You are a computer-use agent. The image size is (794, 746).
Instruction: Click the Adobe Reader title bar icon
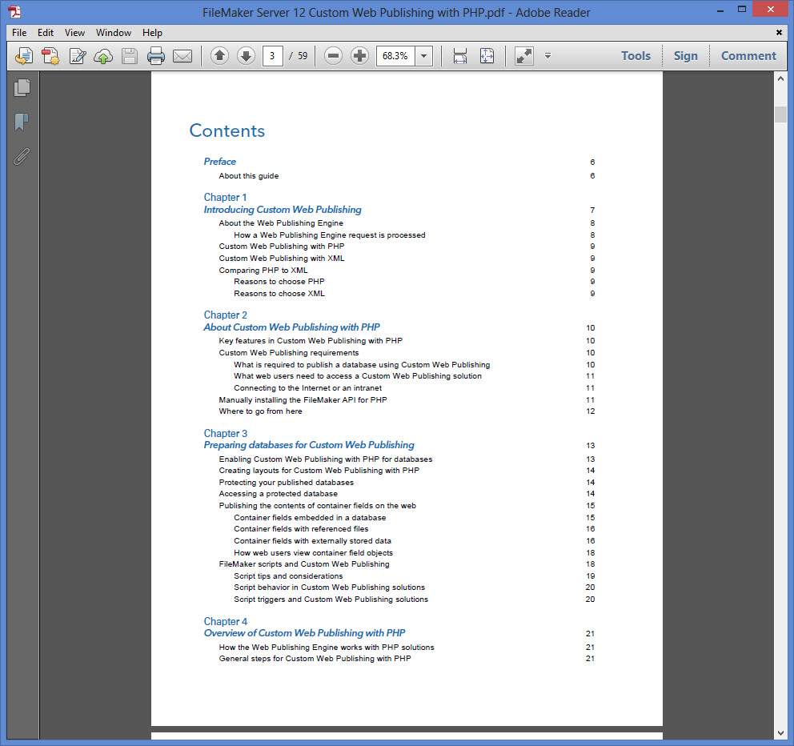point(14,11)
